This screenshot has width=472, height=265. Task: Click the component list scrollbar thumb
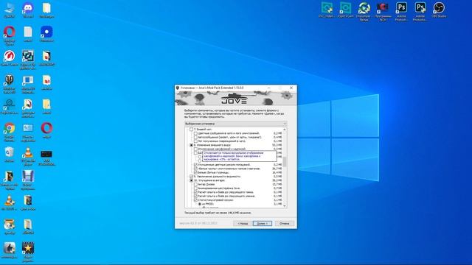(x=285, y=162)
